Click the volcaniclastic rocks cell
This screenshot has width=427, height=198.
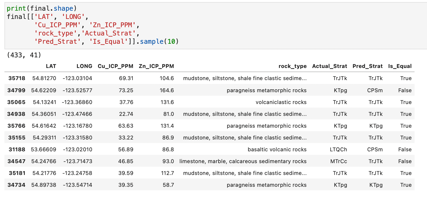tap(281, 102)
